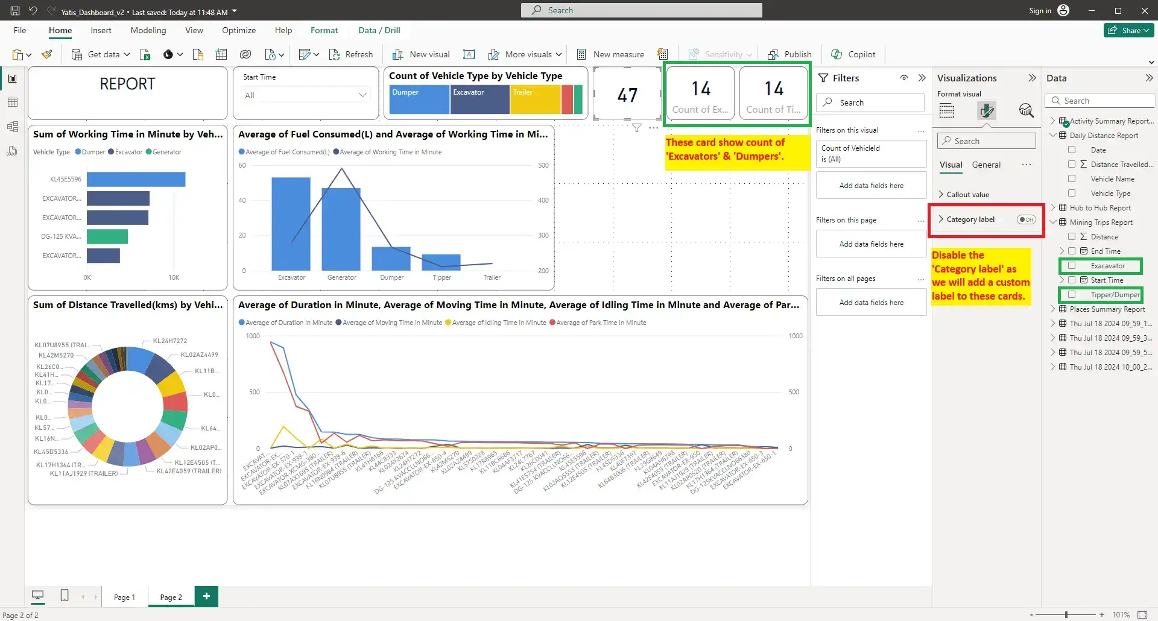This screenshot has height=621, width=1158.
Task: Tick the Vehicle Name field checkbox
Action: (x=1072, y=179)
